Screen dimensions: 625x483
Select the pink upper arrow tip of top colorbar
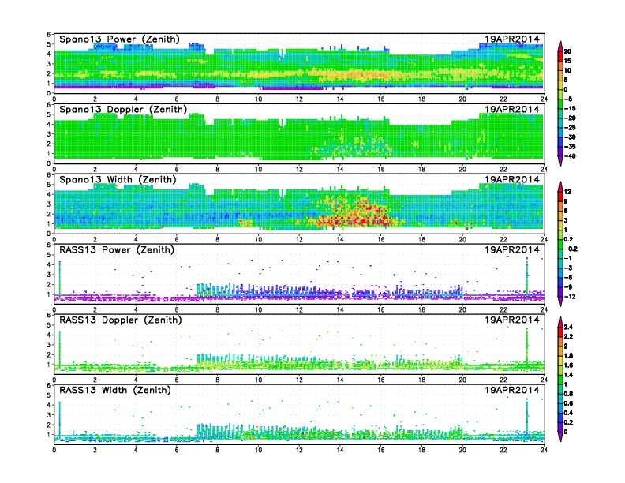560,47
